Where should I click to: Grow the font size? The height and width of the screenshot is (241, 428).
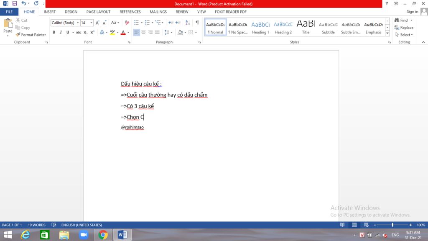pos(97,23)
